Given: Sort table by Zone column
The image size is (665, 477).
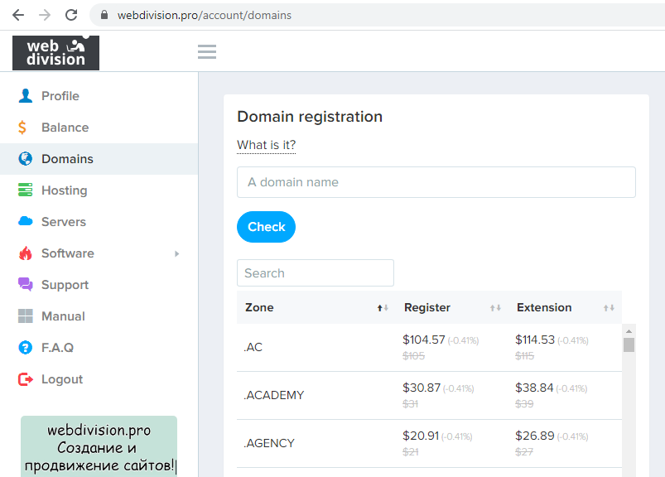Looking at the screenshot, I should [x=383, y=308].
